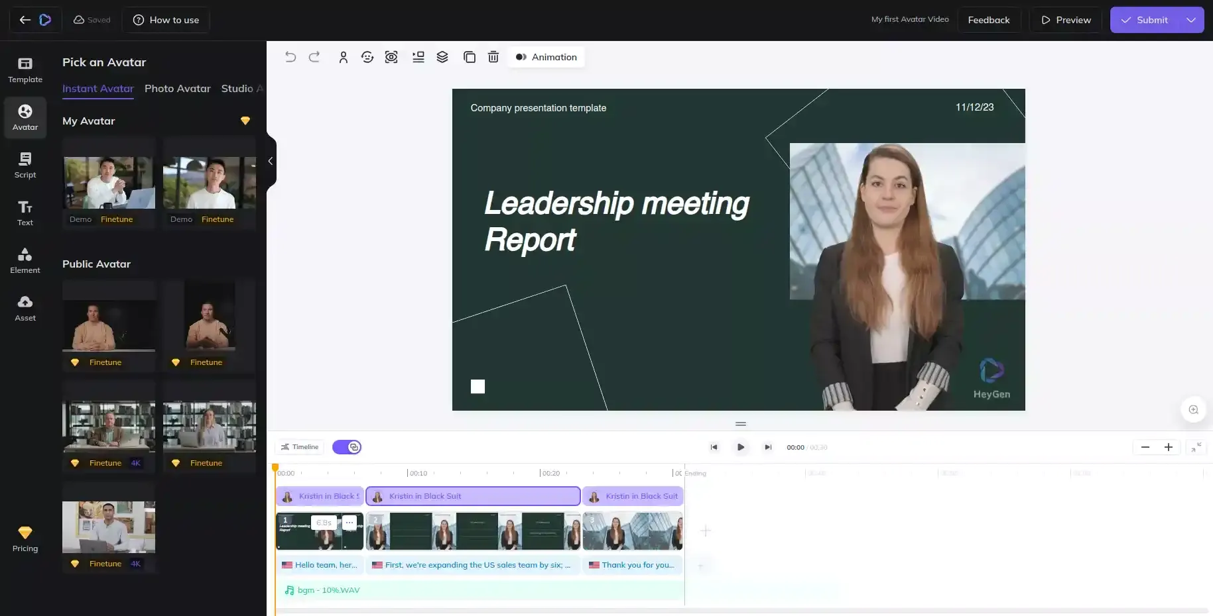Expand the Submit button dropdown arrow
Screen dimensions: 1213x616
1192,20
